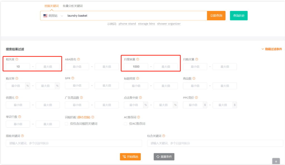This screenshot has height=165, width=285.
Task: Click the 排除关键词 input field
Action: pos(74,143)
